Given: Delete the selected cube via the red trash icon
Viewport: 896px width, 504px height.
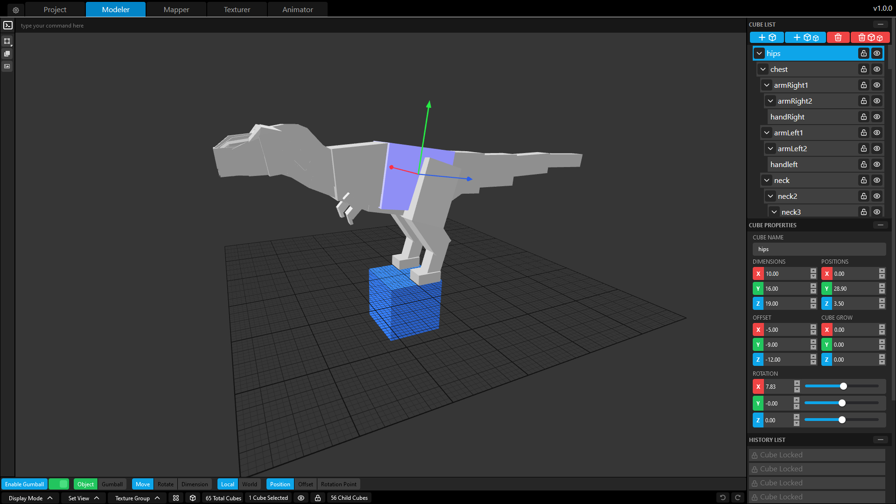Looking at the screenshot, I should click(838, 37).
